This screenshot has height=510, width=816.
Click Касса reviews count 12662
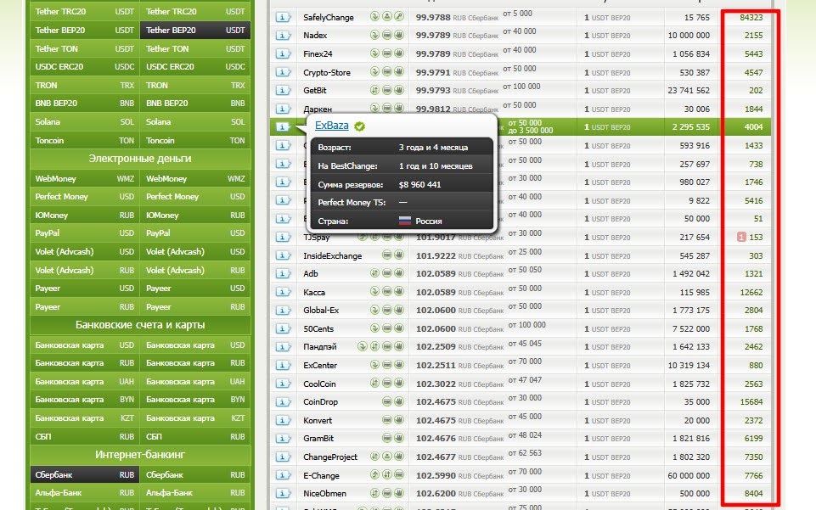click(751, 292)
